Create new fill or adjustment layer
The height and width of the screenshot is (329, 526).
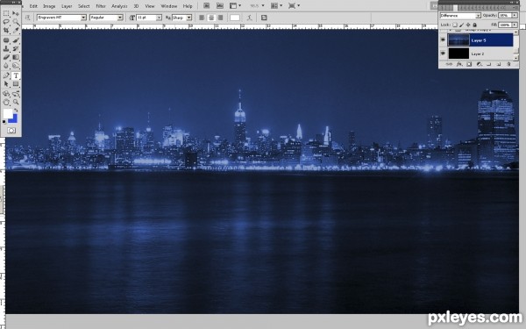(479, 64)
